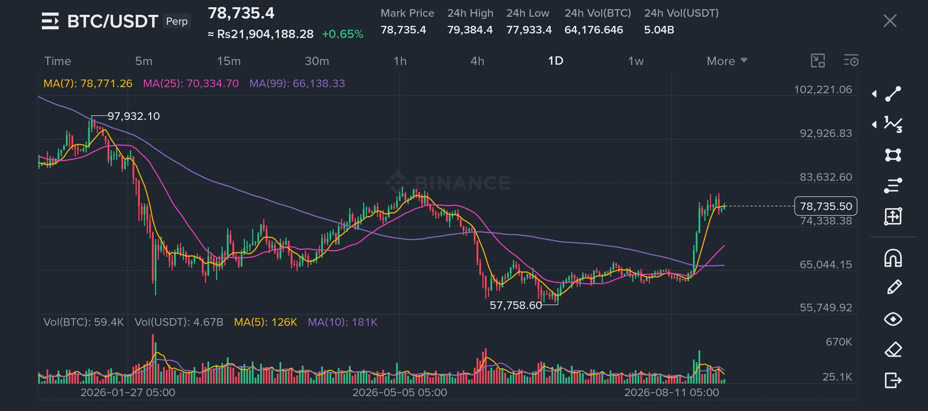
Task: Exit drawing mode using exit icon
Action: [x=893, y=380]
